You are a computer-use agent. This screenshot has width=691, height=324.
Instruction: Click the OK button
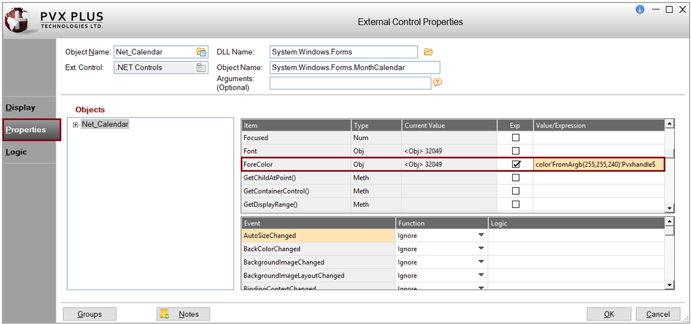[x=609, y=314]
